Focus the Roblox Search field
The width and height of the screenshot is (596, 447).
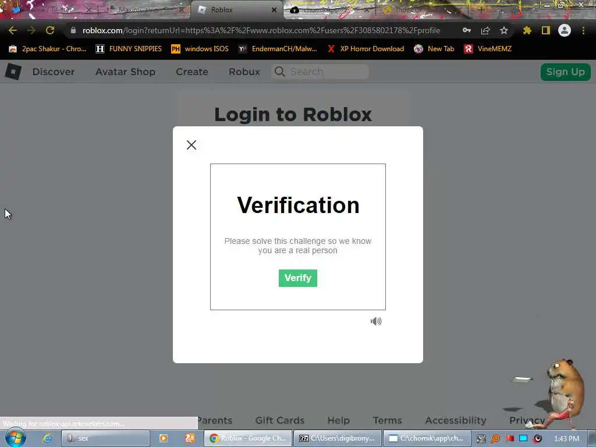pos(320,72)
